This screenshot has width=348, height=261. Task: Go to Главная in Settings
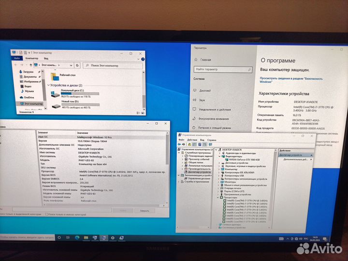pos(203,60)
